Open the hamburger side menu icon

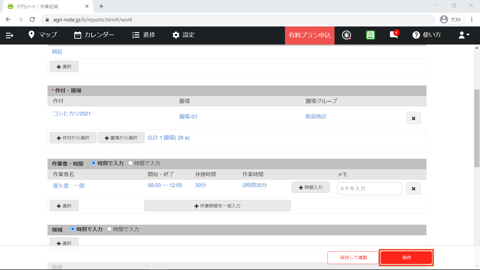(x=10, y=35)
